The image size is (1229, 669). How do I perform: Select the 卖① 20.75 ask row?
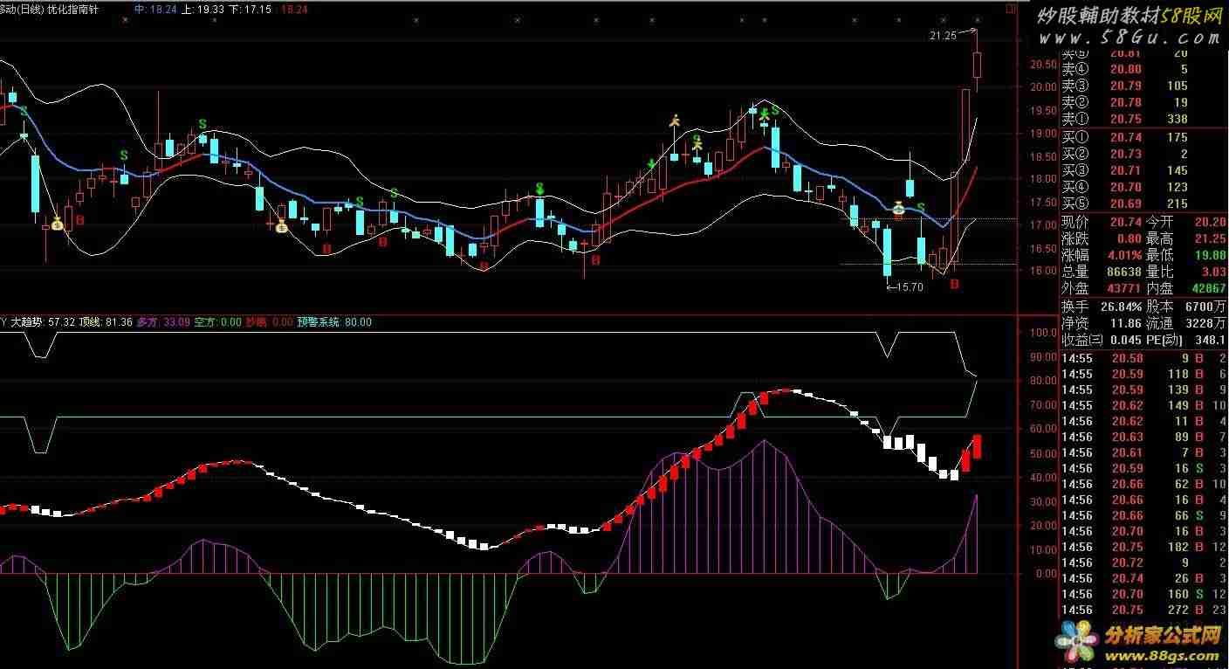(x=1144, y=119)
